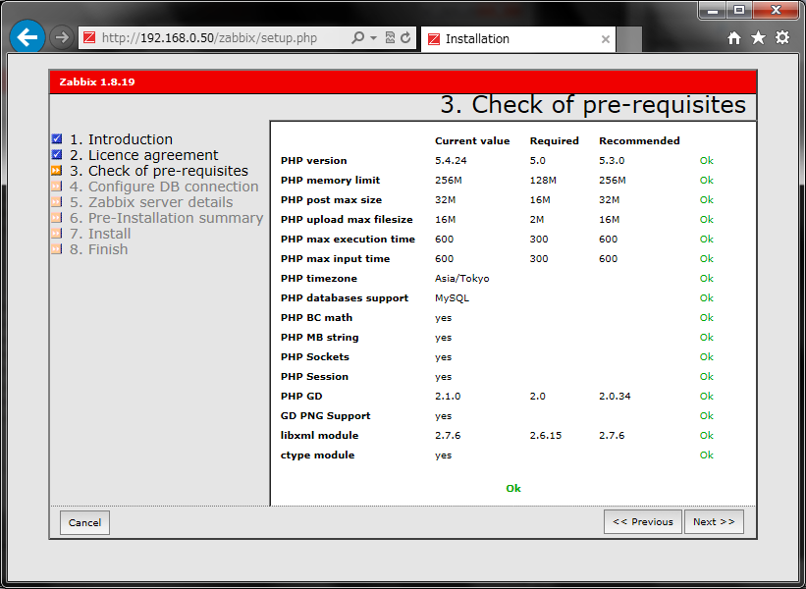This screenshot has width=806, height=589.
Task: Click the PHP max input time label
Action: tap(335, 258)
